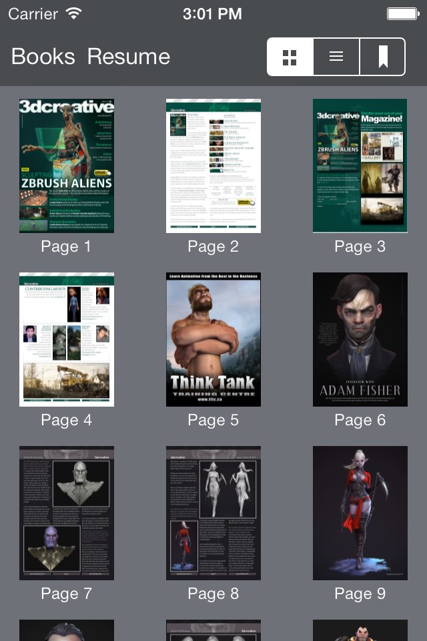Select the 'Page 8' label
The width and height of the screenshot is (427, 641).
[213, 594]
